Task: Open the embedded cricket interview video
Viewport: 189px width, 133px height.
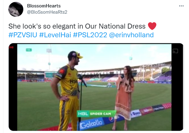Action: pos(96,87)
